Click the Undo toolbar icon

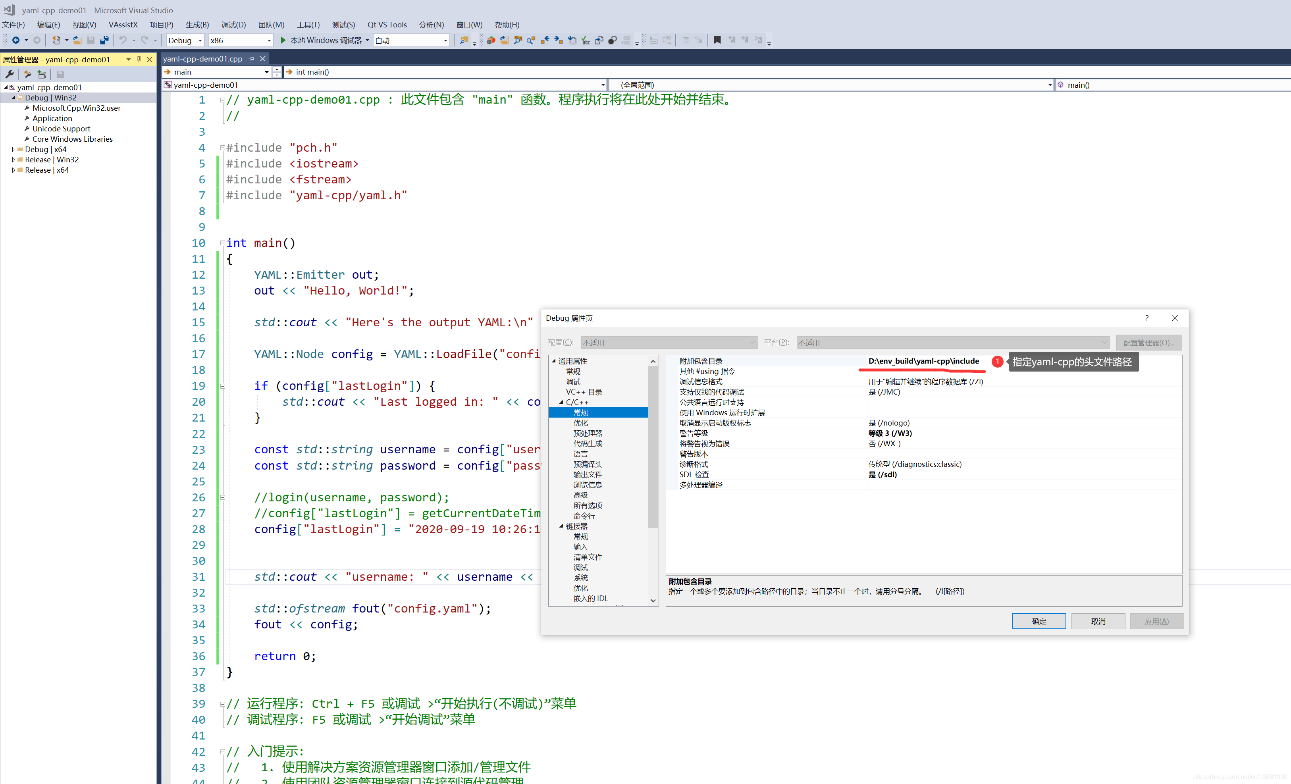point(123,40)
